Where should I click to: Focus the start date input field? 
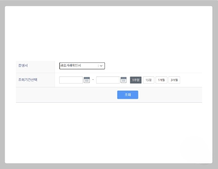(71, 80)
